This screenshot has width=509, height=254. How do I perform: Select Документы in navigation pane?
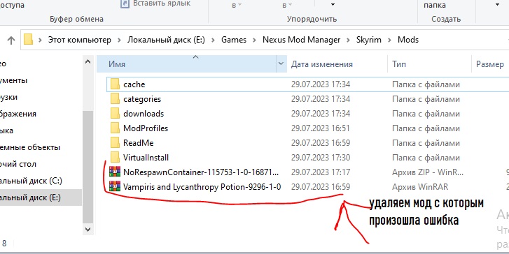point(13,80)
